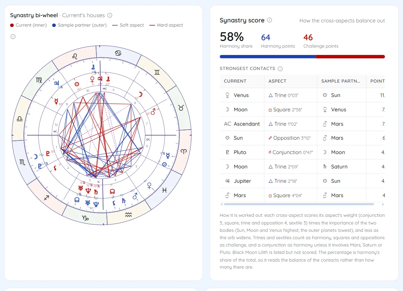Screen dimensions: 403x291
Task: Click the Scorpio sign glyph on the wheel
Action: click(22, 162)
